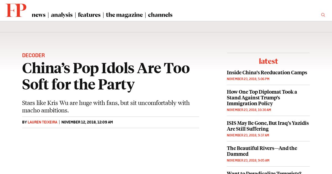Read The Beautiful Rivers—And the Dammed
332x174 pixels.
coord(262,151)
